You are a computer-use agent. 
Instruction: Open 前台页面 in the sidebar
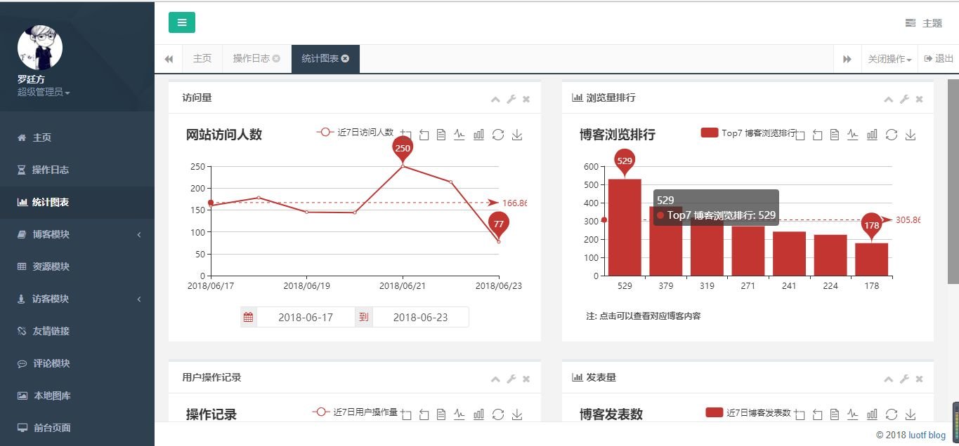click(x=77, y=428)
